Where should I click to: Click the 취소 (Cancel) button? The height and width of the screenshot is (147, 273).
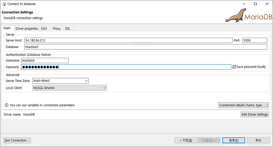(258, 140)
